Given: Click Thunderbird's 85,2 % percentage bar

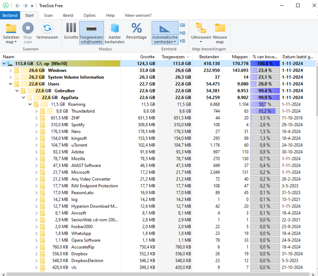Looking at the screenshot, I should pyautogui.click(x=265, y=111).
